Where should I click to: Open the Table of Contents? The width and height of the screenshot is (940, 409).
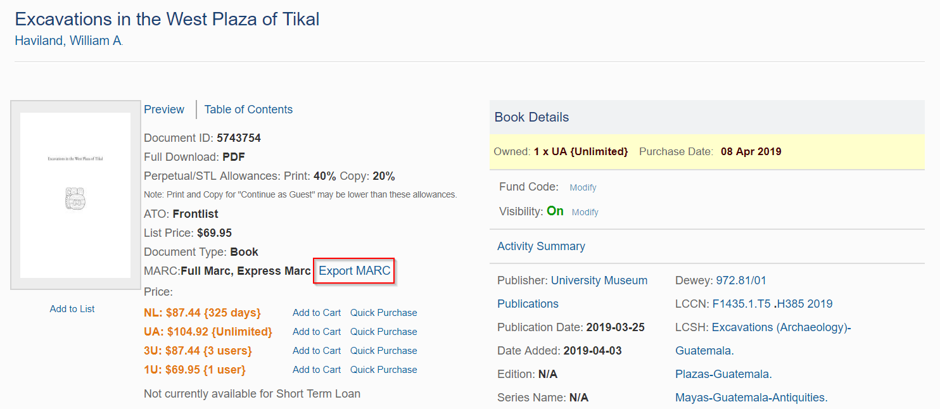(248, 110)
